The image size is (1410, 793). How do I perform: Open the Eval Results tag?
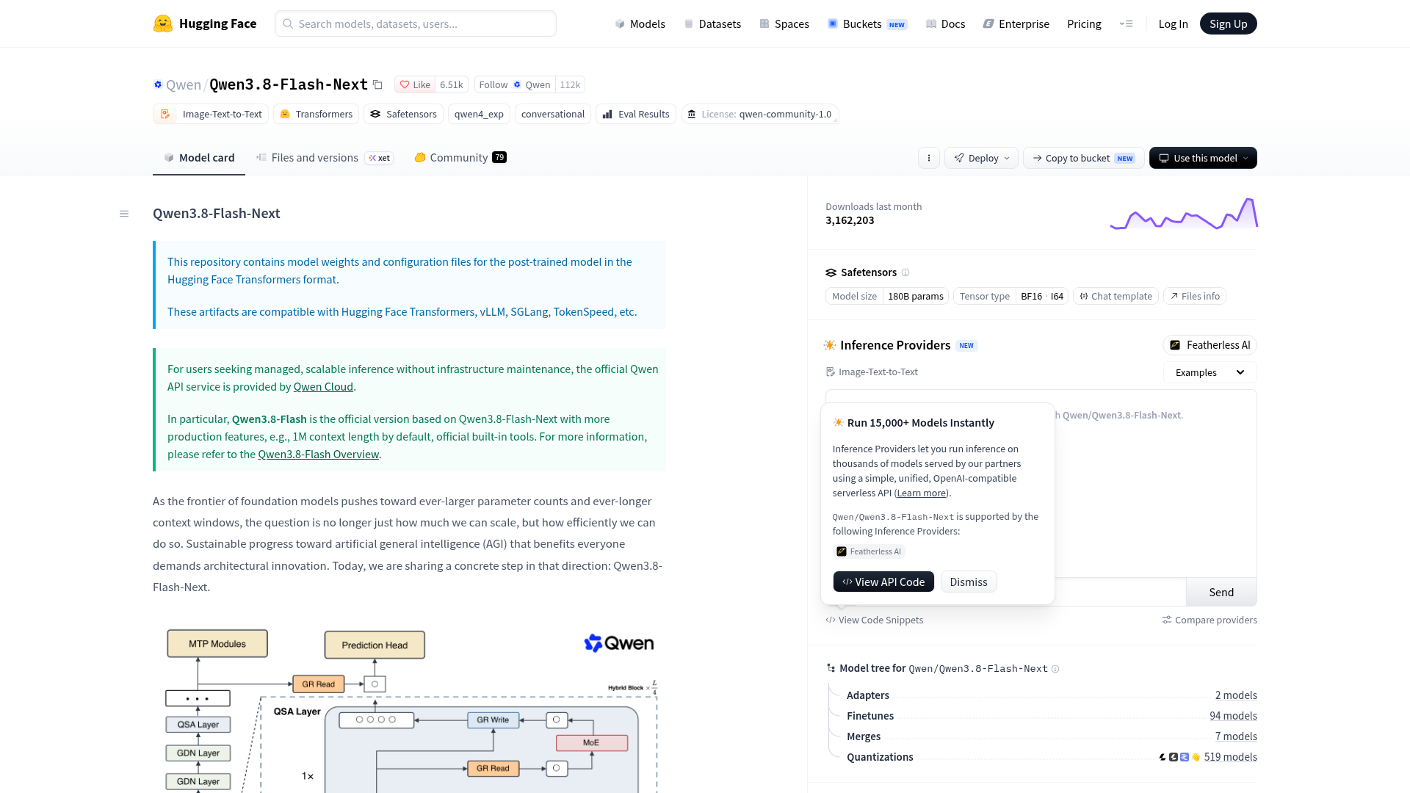pos(636,114)
